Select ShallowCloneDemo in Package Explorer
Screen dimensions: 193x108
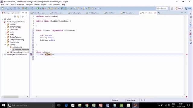click(21, 49)
